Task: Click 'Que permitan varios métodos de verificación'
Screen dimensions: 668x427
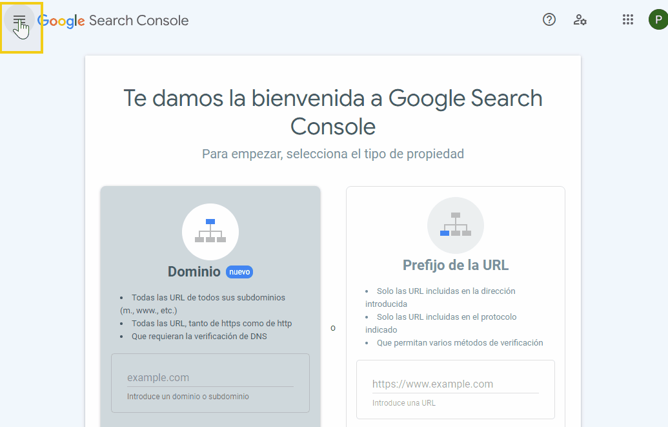Action: click(460, 342)
